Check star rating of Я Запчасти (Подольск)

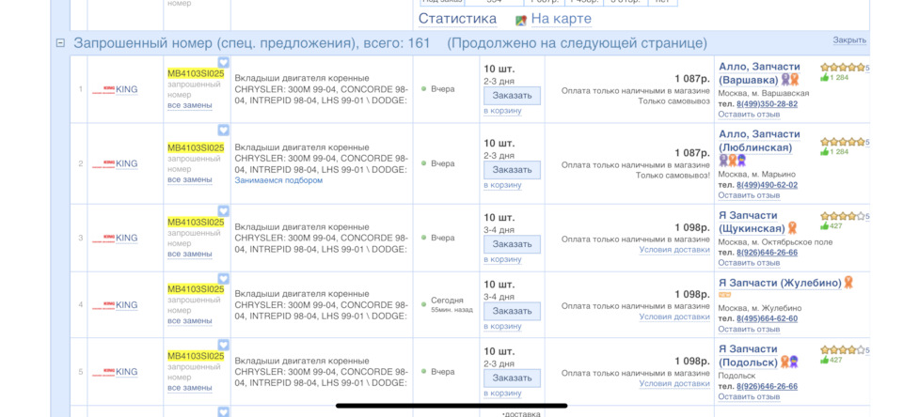843,349
